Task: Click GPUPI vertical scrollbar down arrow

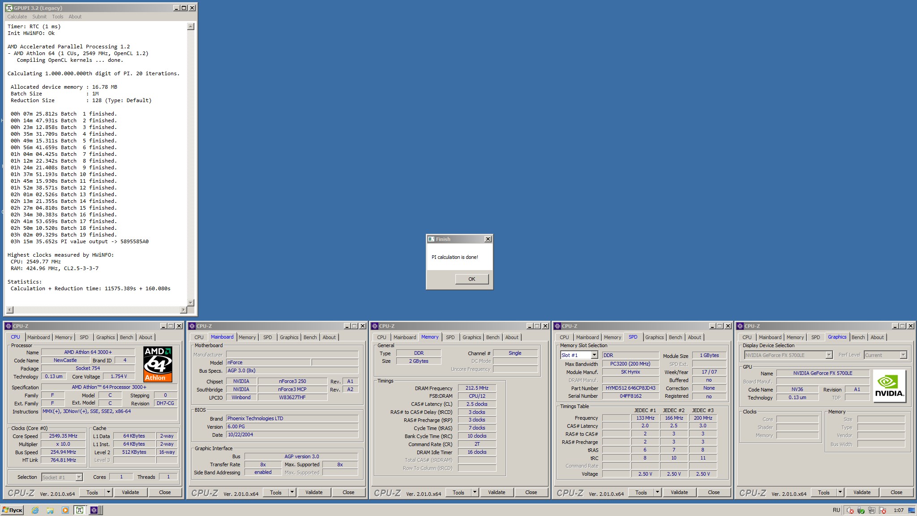Action: point(191,303)
